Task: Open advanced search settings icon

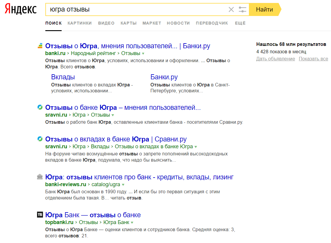Action: point(242,9)
